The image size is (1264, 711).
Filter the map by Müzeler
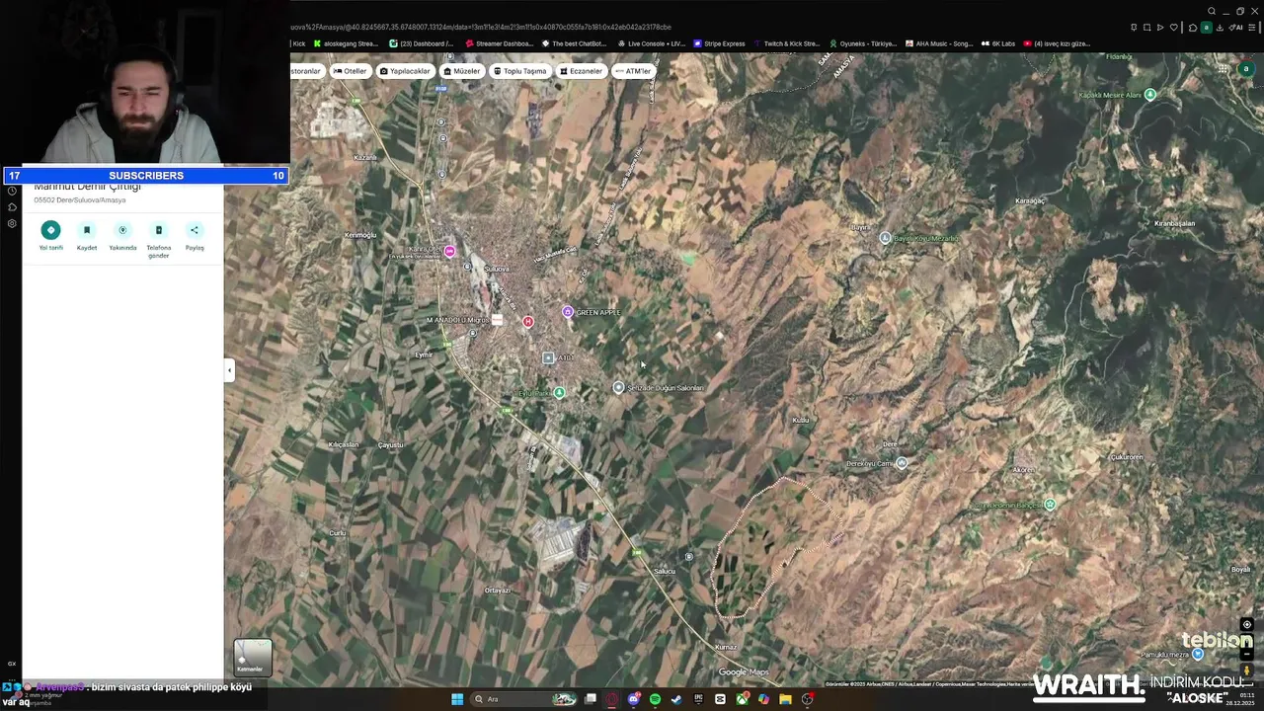[462, 71]
